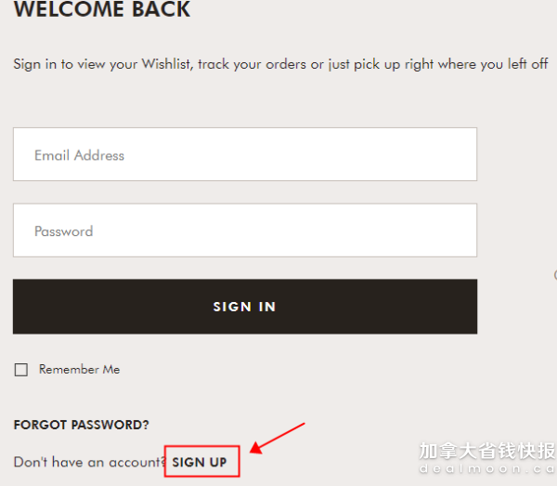
Task: Click "track your orders" in the subtitle
Action: 253,64
